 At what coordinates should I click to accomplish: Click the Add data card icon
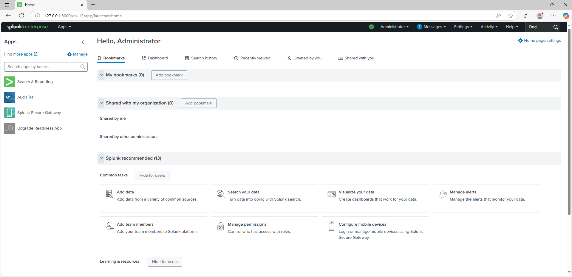point(109,194)
